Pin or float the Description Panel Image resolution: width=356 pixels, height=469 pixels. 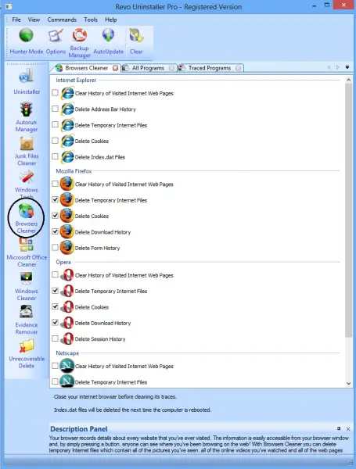tap(339, 428)
